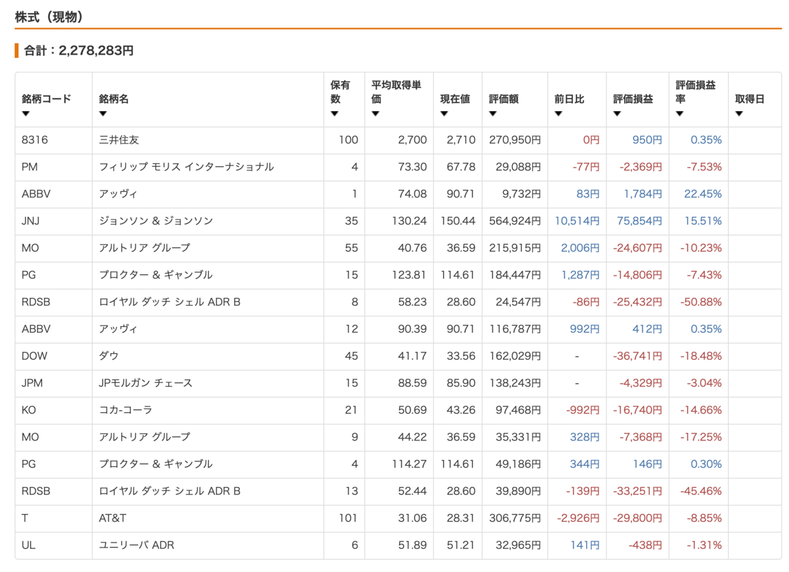
Task: Click the 取得日 column header
Action: 750,99
